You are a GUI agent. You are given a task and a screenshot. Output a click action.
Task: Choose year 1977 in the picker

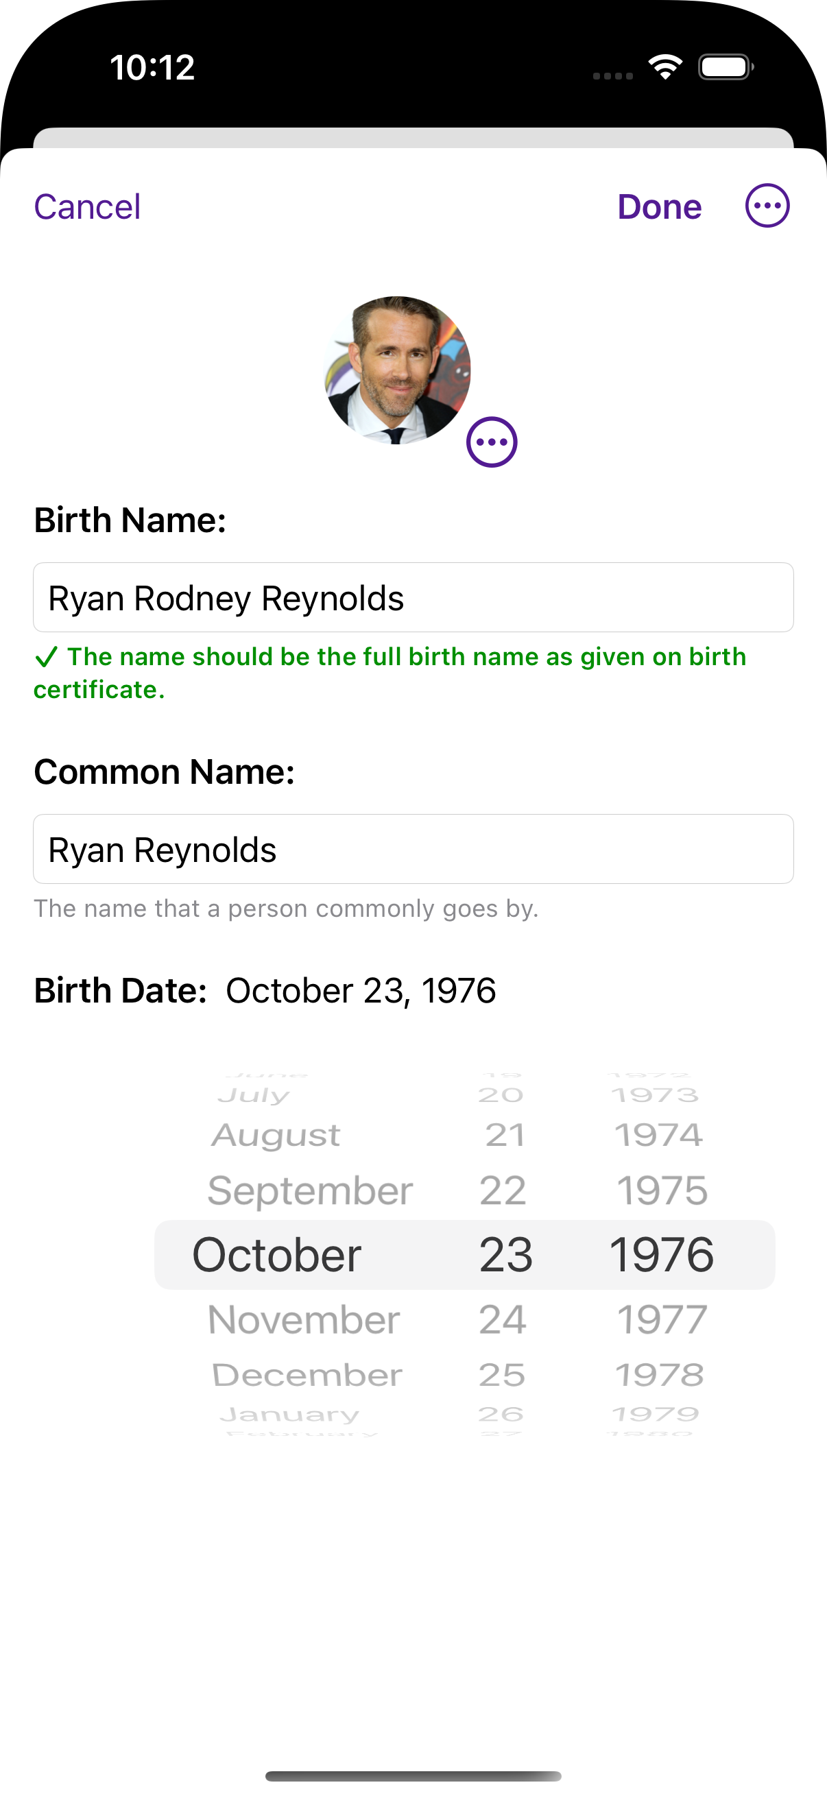662,1319
